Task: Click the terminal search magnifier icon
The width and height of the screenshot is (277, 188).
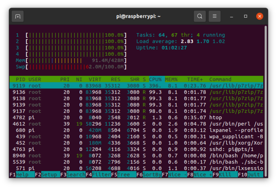Action: point(200,16)
